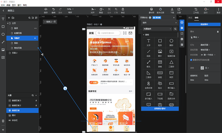Select the Circle tool in left sidebar

3,34
